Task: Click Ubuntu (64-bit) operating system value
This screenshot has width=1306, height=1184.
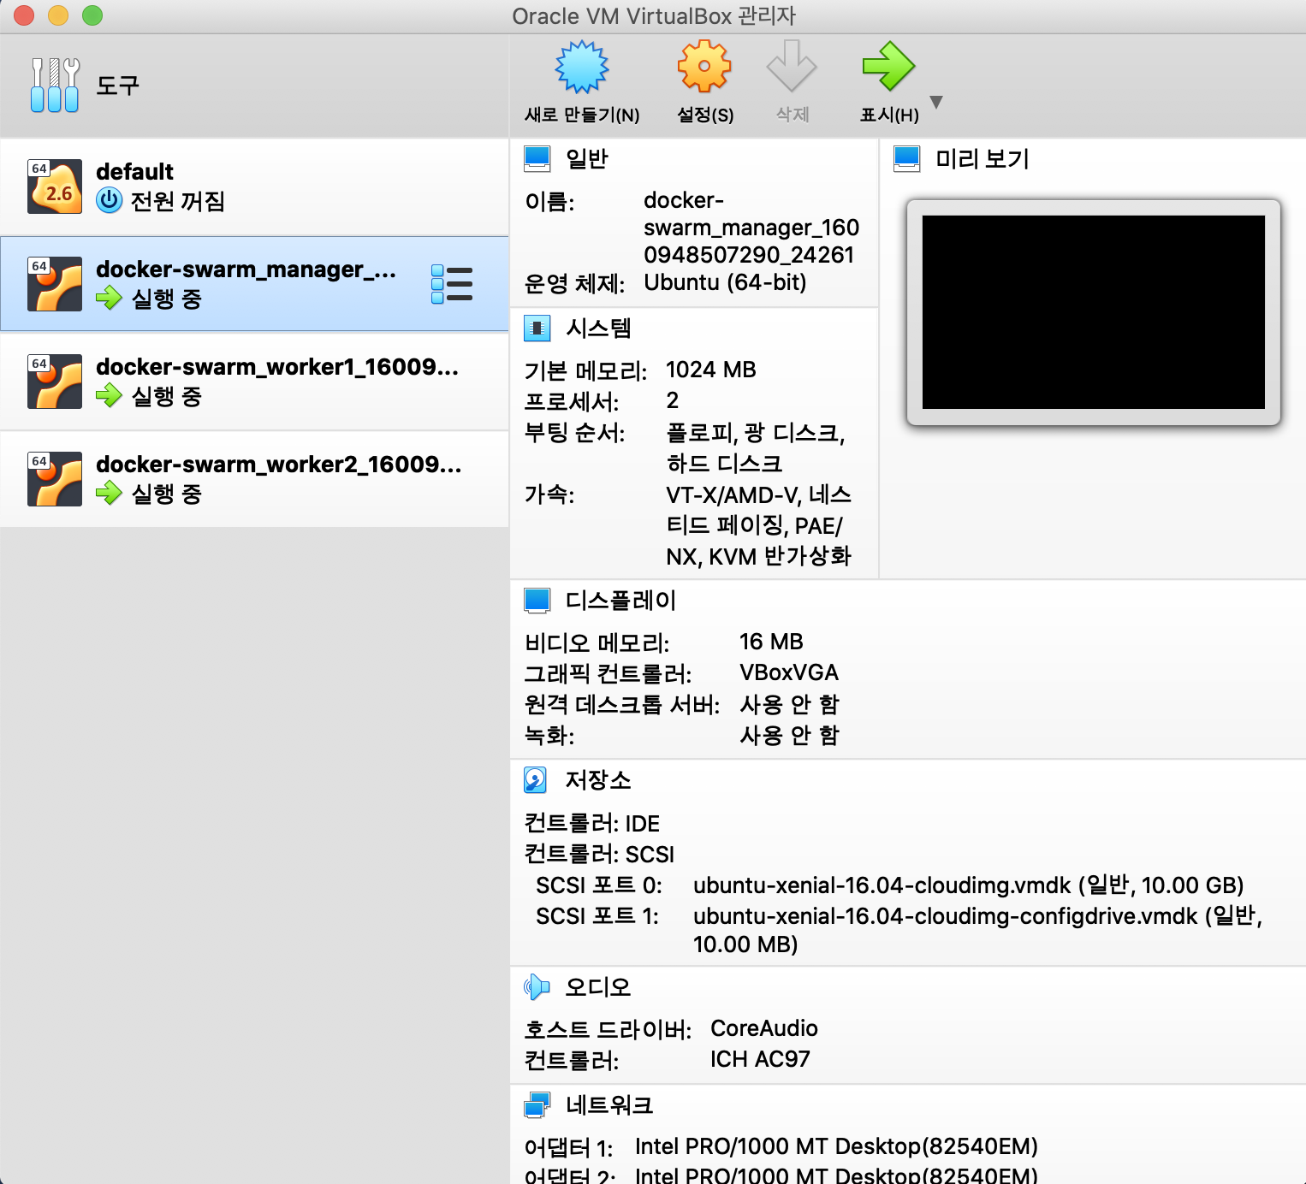Action: 725,282
